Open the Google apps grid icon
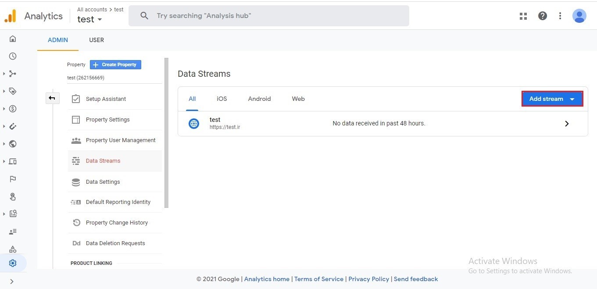 [x=523, y=16]
